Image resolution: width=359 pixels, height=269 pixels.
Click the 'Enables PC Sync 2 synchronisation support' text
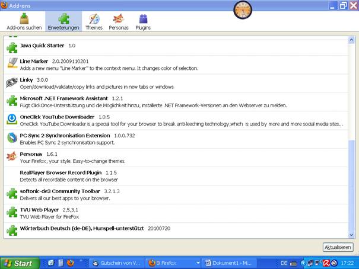click(67, 143)
